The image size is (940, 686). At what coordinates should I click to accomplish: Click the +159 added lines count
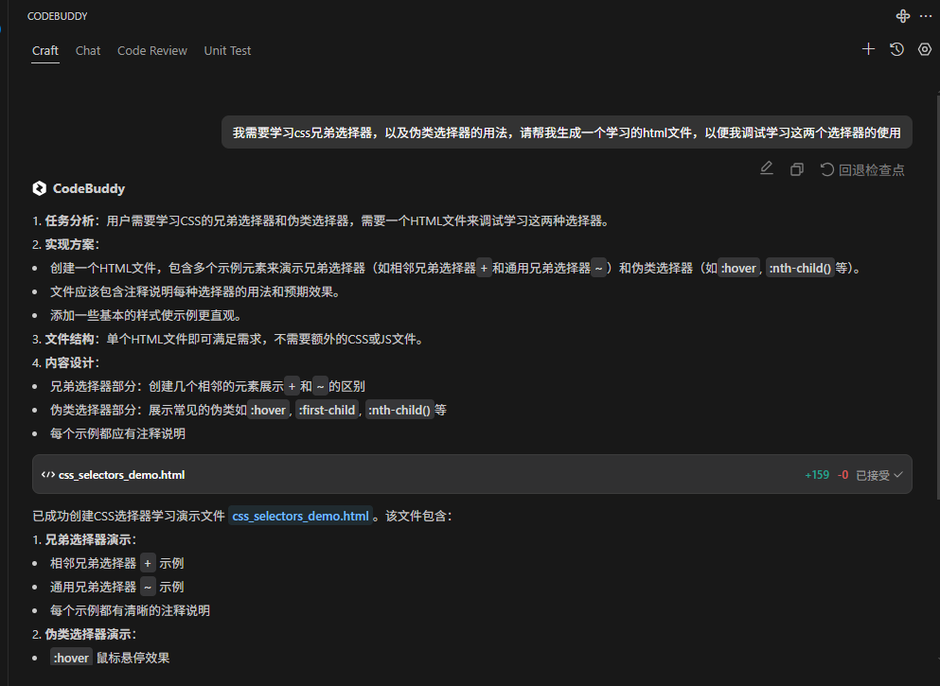(817, 474)
